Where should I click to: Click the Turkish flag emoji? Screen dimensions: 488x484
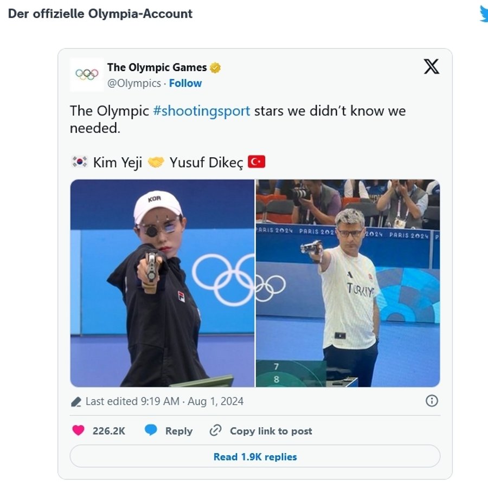click(256, 162)
